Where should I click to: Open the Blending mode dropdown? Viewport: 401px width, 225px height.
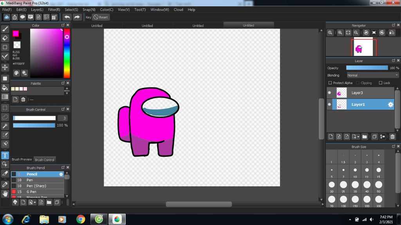372,75
